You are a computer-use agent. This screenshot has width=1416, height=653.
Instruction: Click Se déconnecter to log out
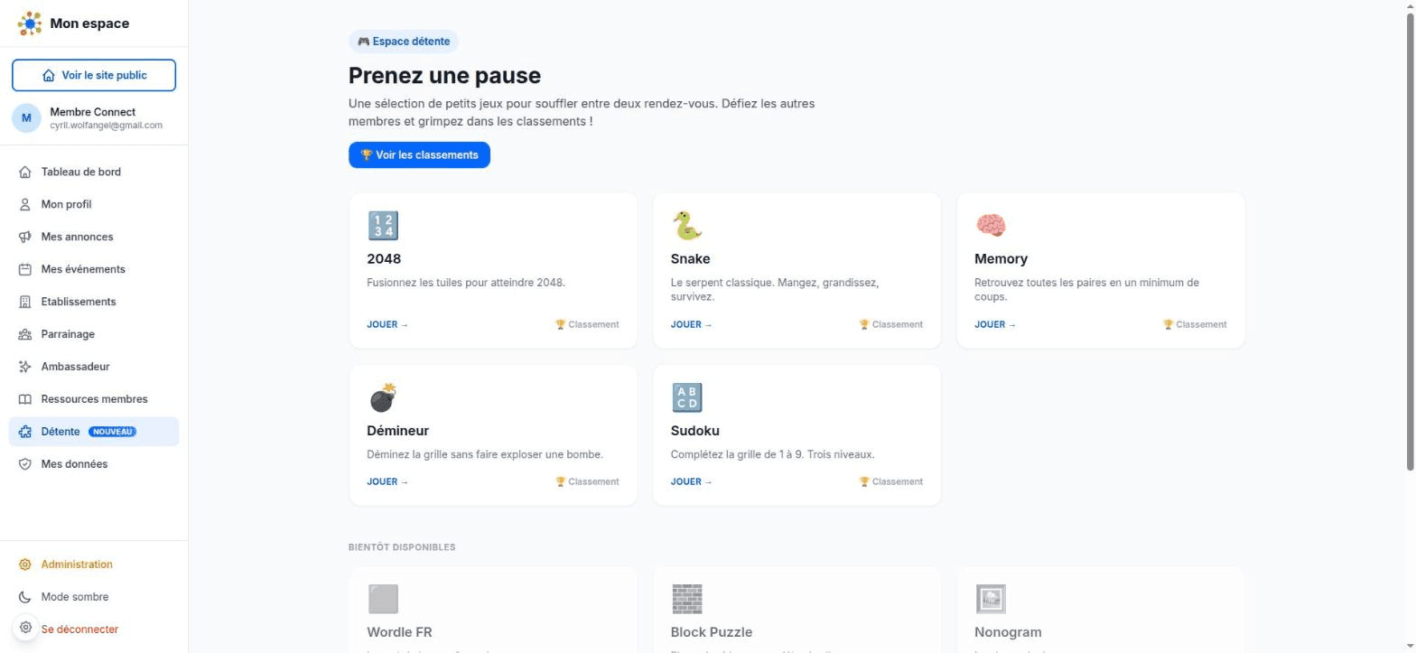tap(79, 630)
